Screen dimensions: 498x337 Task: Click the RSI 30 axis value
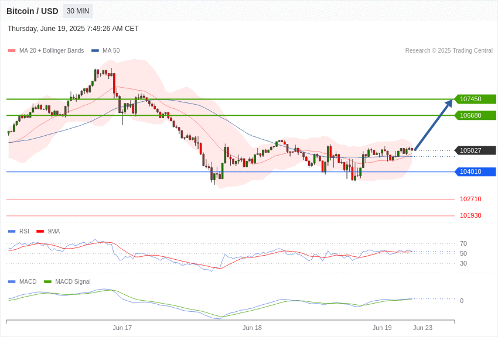pos(463,263)
